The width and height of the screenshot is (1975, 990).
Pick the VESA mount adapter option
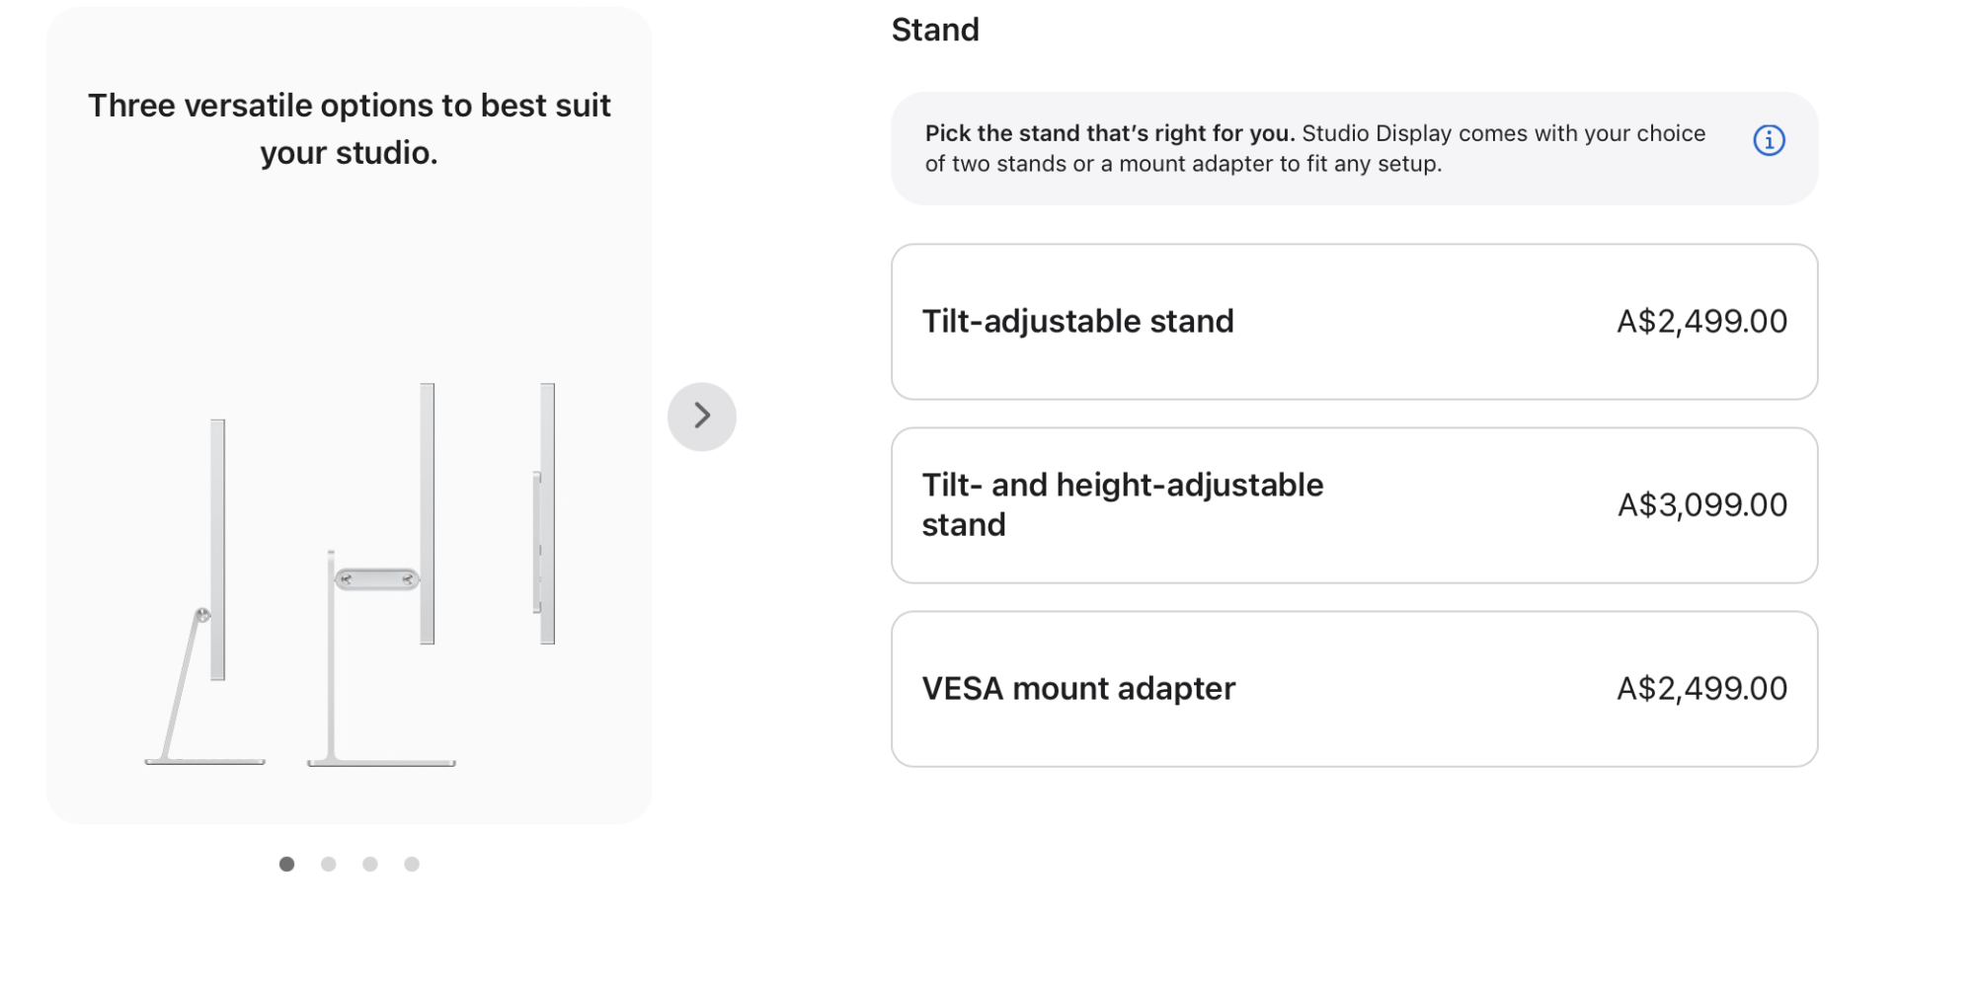coord(1353,689)
